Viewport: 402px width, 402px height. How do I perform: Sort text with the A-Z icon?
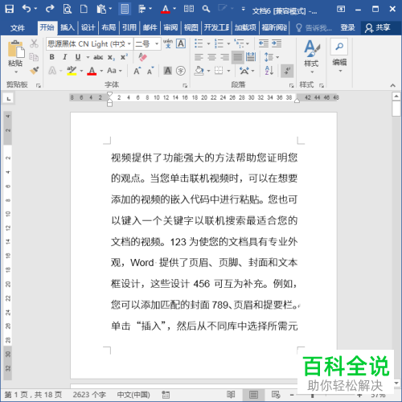point(269,71)
